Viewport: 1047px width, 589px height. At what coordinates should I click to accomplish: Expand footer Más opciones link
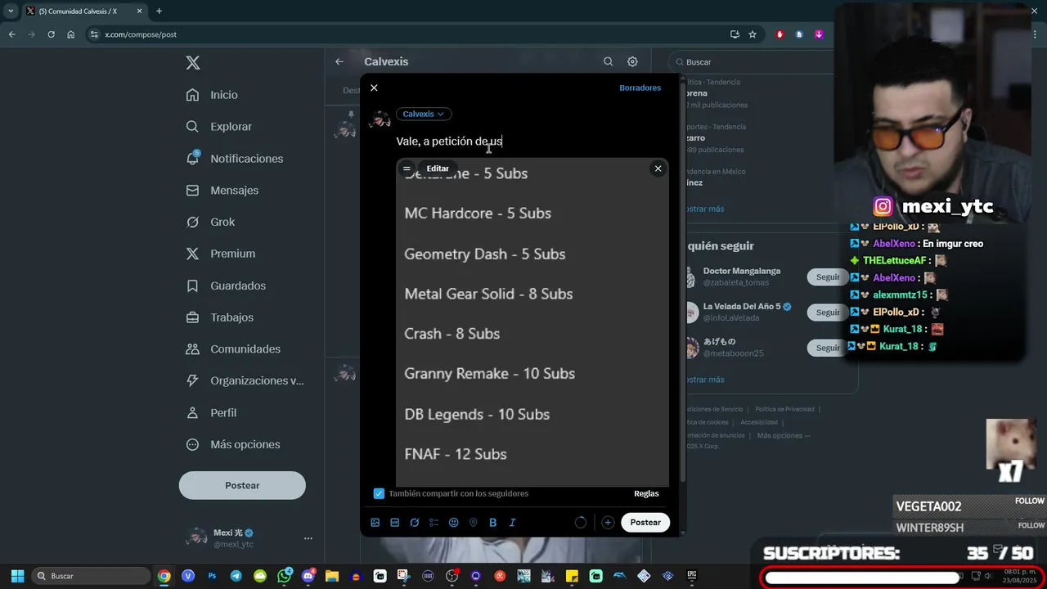coord(784,435)
